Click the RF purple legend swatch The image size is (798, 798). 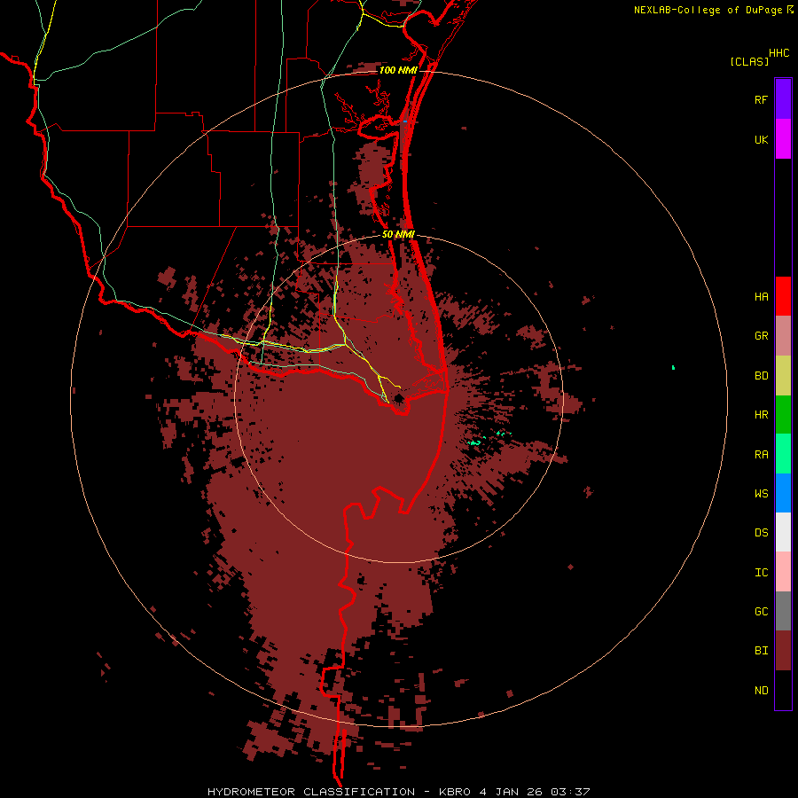(783, 99)
